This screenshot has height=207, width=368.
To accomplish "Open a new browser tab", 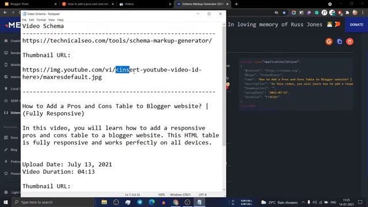I will [236, 4].
